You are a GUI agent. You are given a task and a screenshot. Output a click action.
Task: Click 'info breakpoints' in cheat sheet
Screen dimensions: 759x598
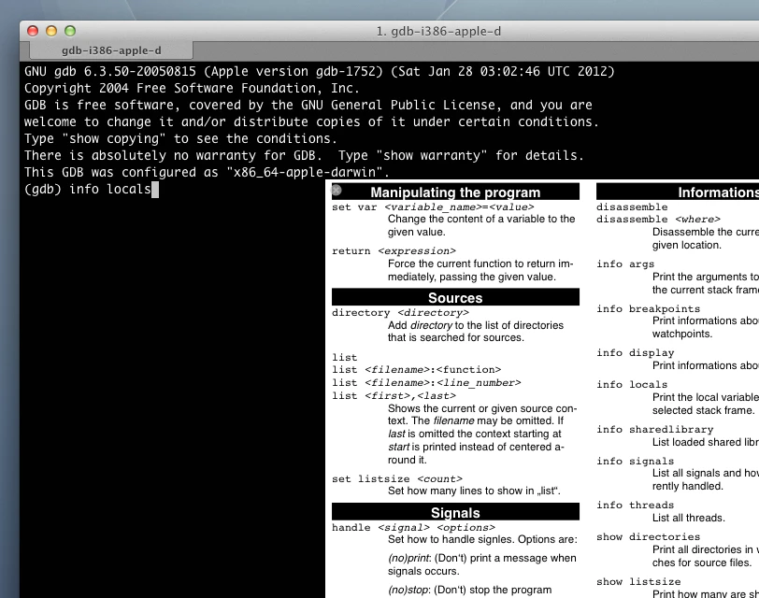(x=648, y=308)
